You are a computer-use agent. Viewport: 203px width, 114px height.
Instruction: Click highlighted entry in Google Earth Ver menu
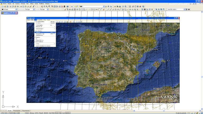(45, 32)
